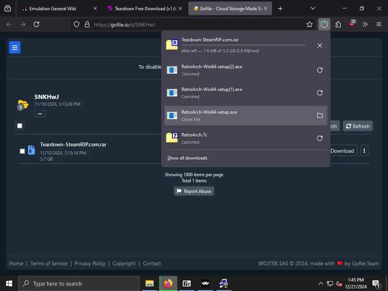
Task: Go back to previous page
Action: [x=9, y=24]
